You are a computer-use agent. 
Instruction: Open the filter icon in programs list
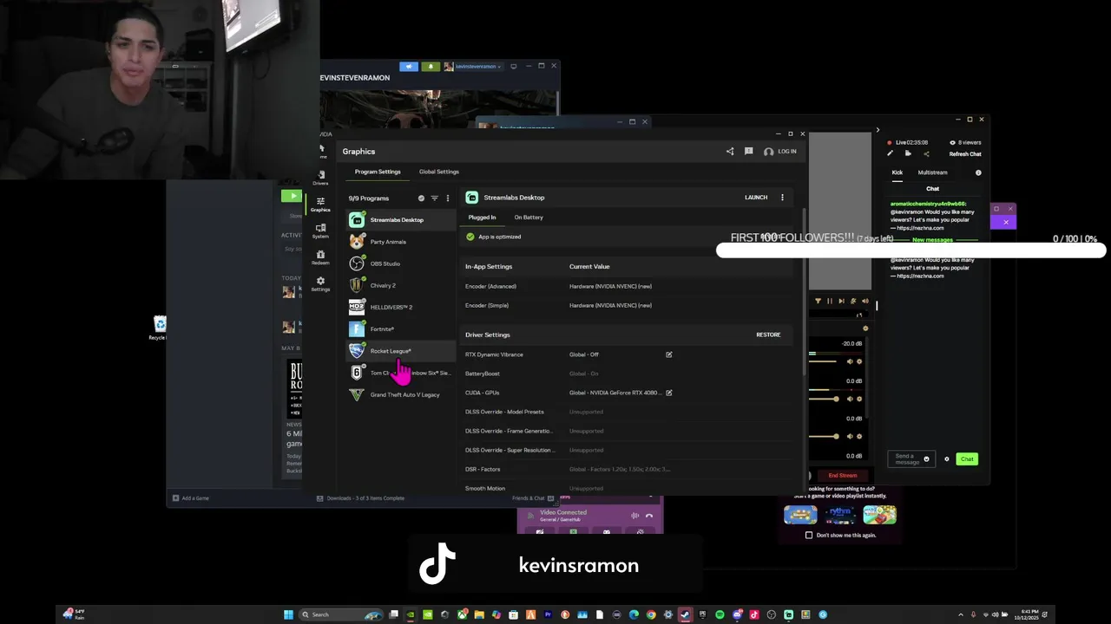click(x=435, y=198)
